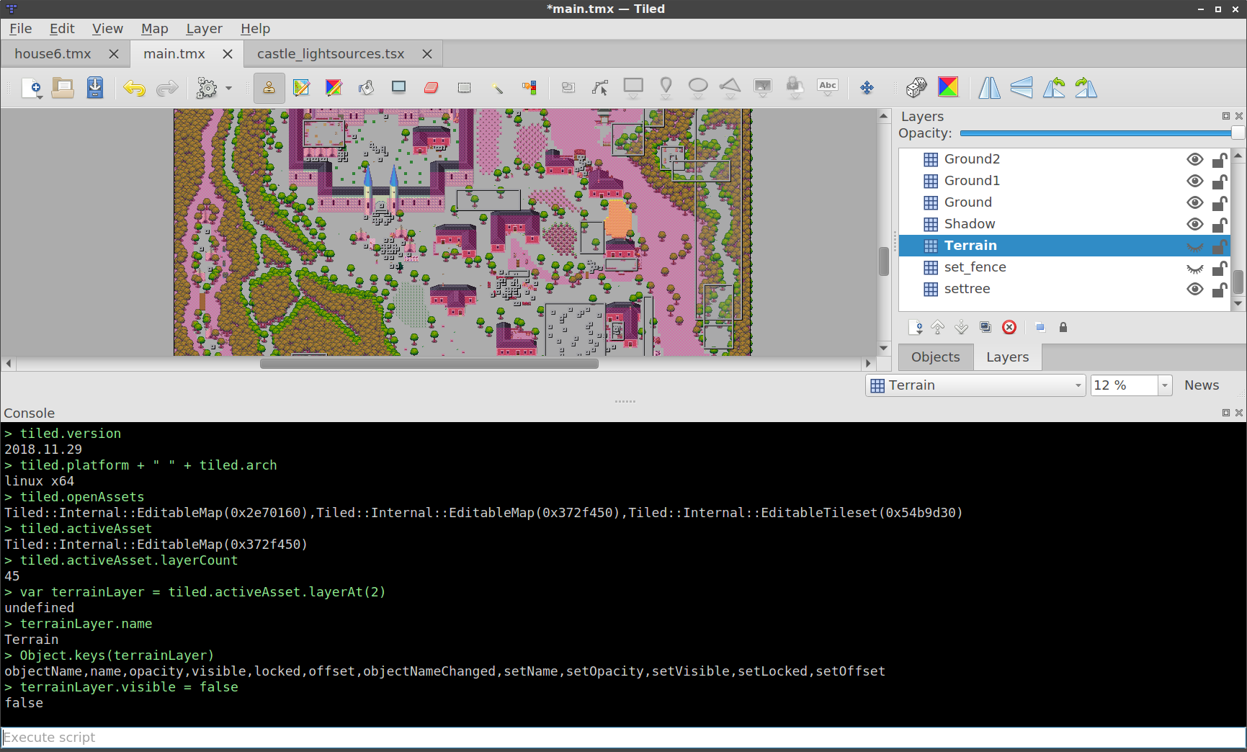Lock the Ground2 layer
This screenshot has height=752, width=1247.
click(x=1220, y=160)
